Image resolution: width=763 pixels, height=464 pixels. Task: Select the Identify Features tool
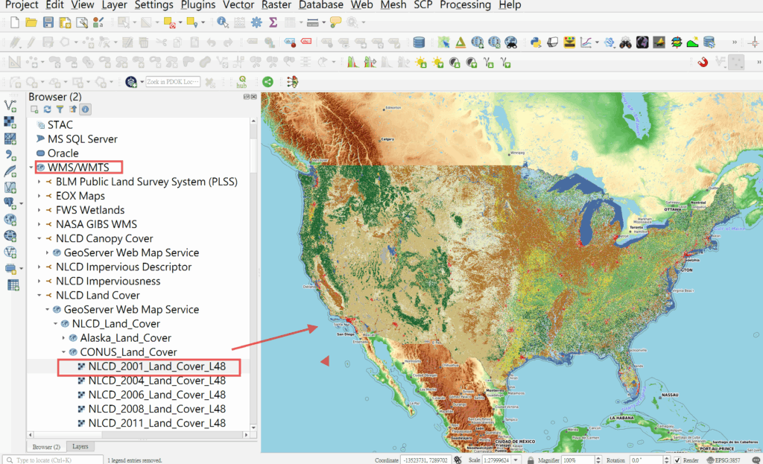click(222, 22)
